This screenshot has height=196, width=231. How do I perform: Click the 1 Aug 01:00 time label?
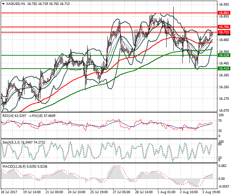coord(167,192)
